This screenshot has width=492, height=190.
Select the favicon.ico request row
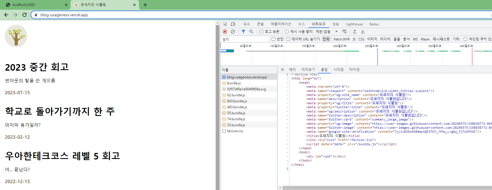[249, 131]
